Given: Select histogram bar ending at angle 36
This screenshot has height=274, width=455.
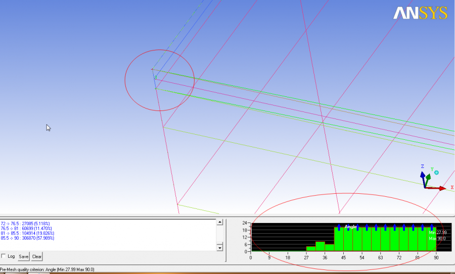Looking at the screenshot, I should (x=320, y=246).
